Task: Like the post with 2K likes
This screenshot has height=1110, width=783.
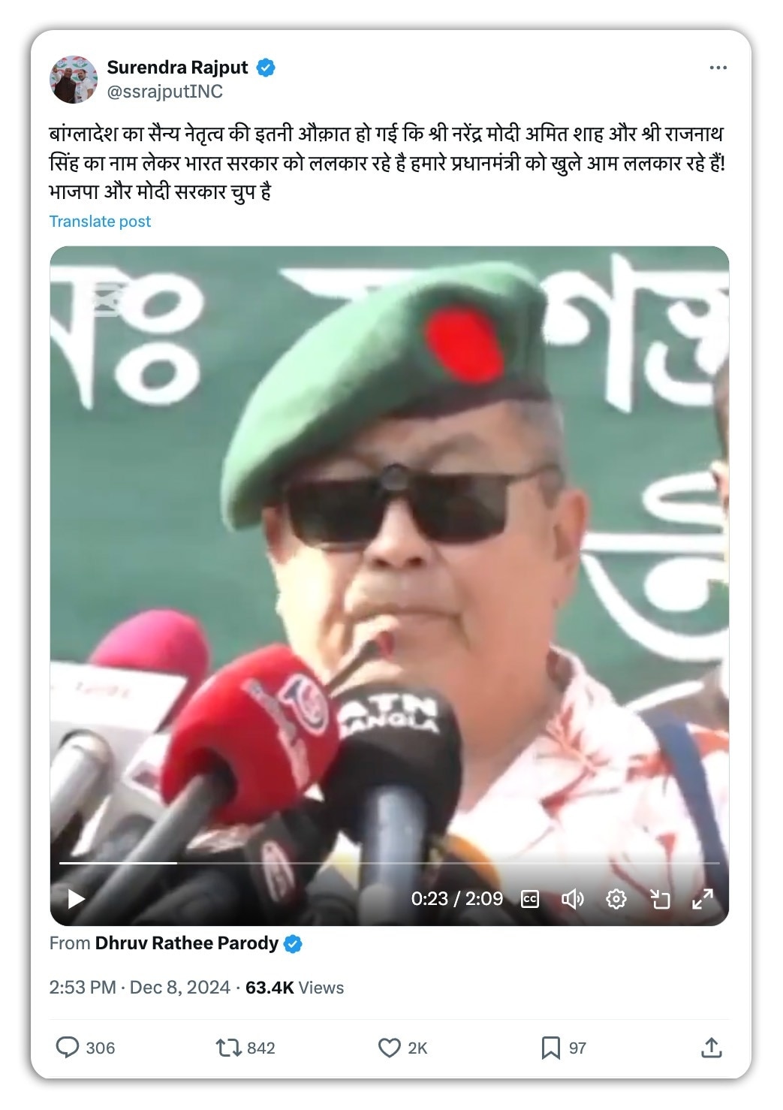Action: coord(389,1048)
